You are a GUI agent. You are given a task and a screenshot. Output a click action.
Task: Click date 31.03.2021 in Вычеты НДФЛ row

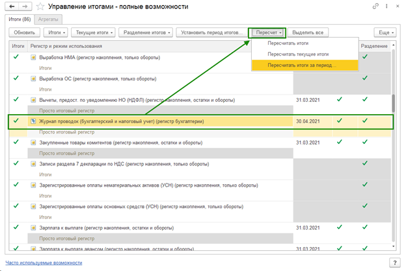pyautogui.click(x=308, y=100)
